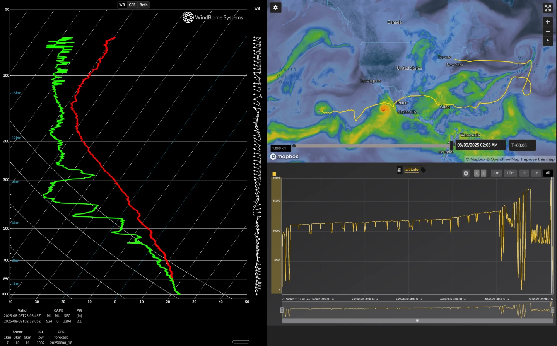Open the altitude chart settings gear
This screenshot has height=346, width=557.
click(x=466, y=173)
